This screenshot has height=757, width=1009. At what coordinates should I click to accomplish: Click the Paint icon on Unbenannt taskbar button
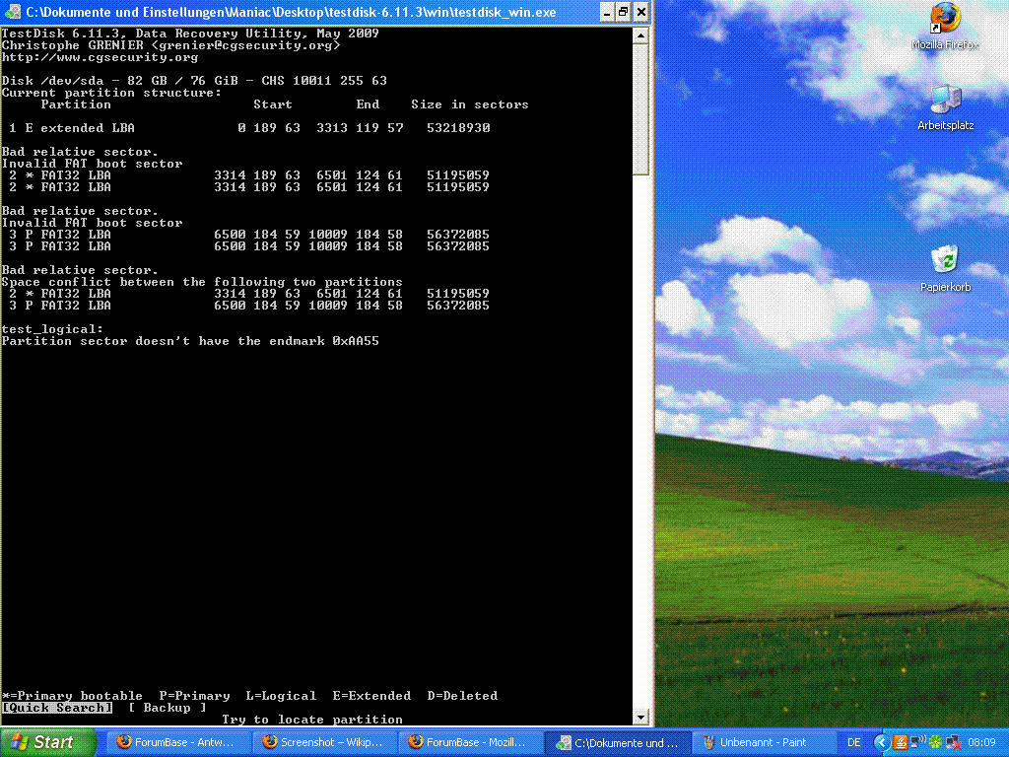709,743
